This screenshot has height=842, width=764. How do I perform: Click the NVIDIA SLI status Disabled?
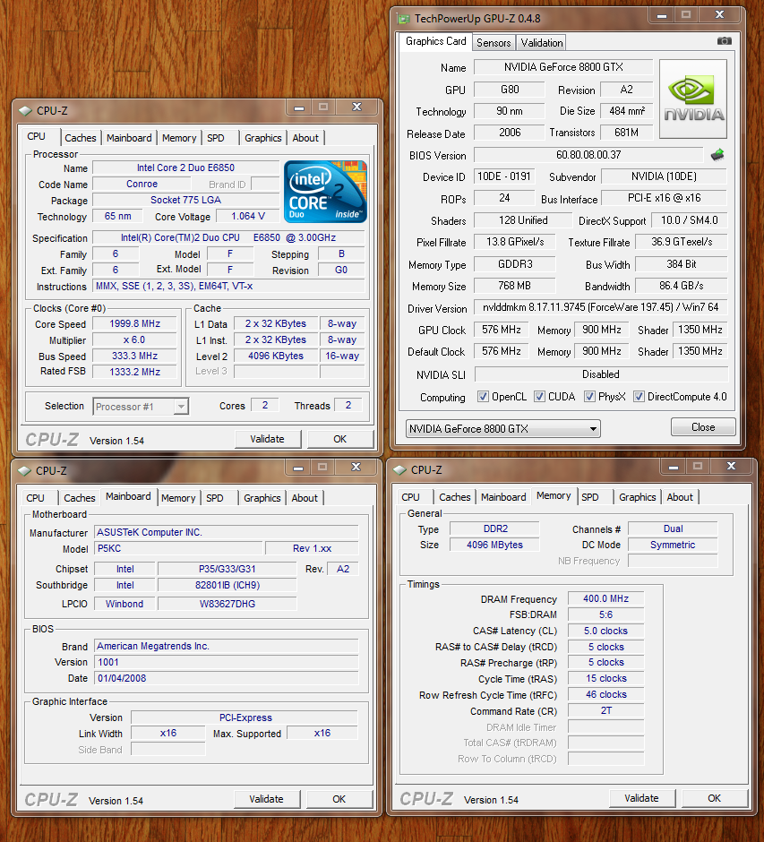point(601,374)
